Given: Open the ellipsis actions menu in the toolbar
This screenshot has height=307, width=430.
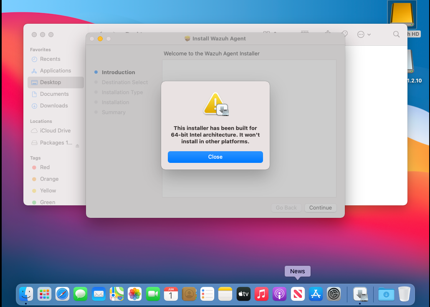Looking at the screenshot, I should 362,34.
